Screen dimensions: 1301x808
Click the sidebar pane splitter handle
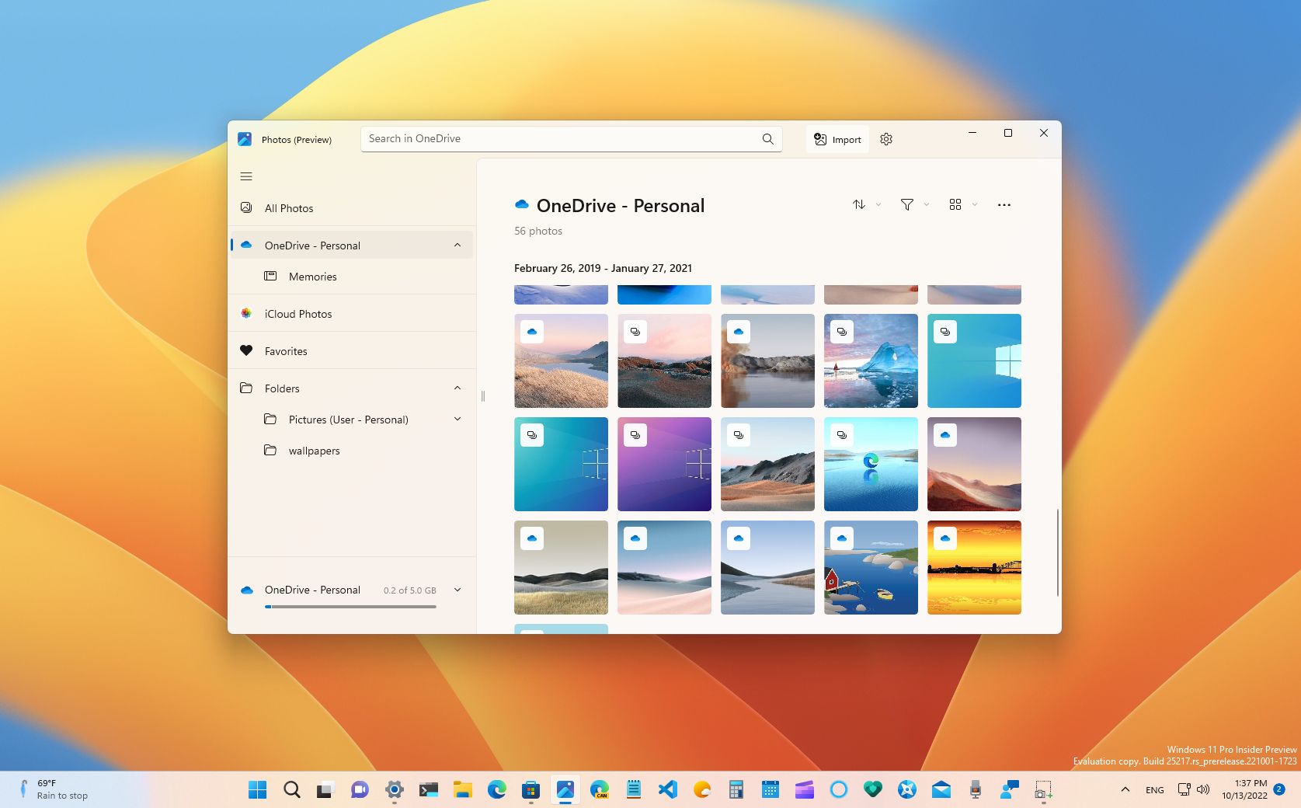point(482,396)
